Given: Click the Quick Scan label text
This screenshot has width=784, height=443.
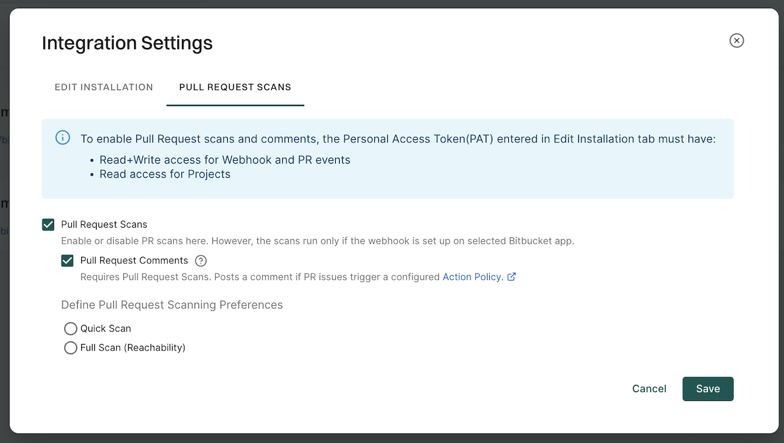Looking at the screenshot, I should 106,329.
